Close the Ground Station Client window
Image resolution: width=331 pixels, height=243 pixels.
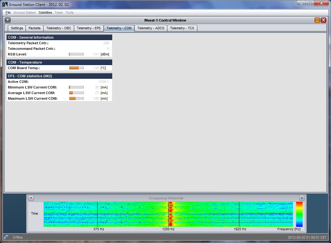[322, 3]
